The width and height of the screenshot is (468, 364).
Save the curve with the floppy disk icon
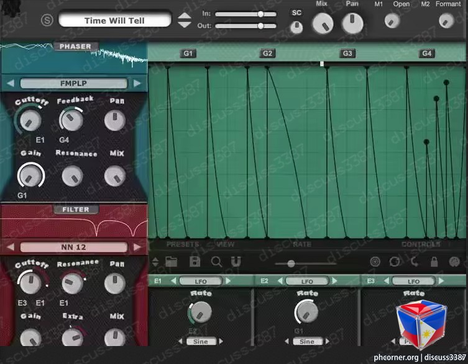[x=195, y=262]
